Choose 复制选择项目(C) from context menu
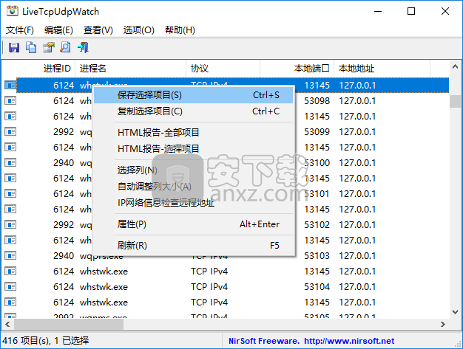463x349 pixels. click(x=193, y=111)
